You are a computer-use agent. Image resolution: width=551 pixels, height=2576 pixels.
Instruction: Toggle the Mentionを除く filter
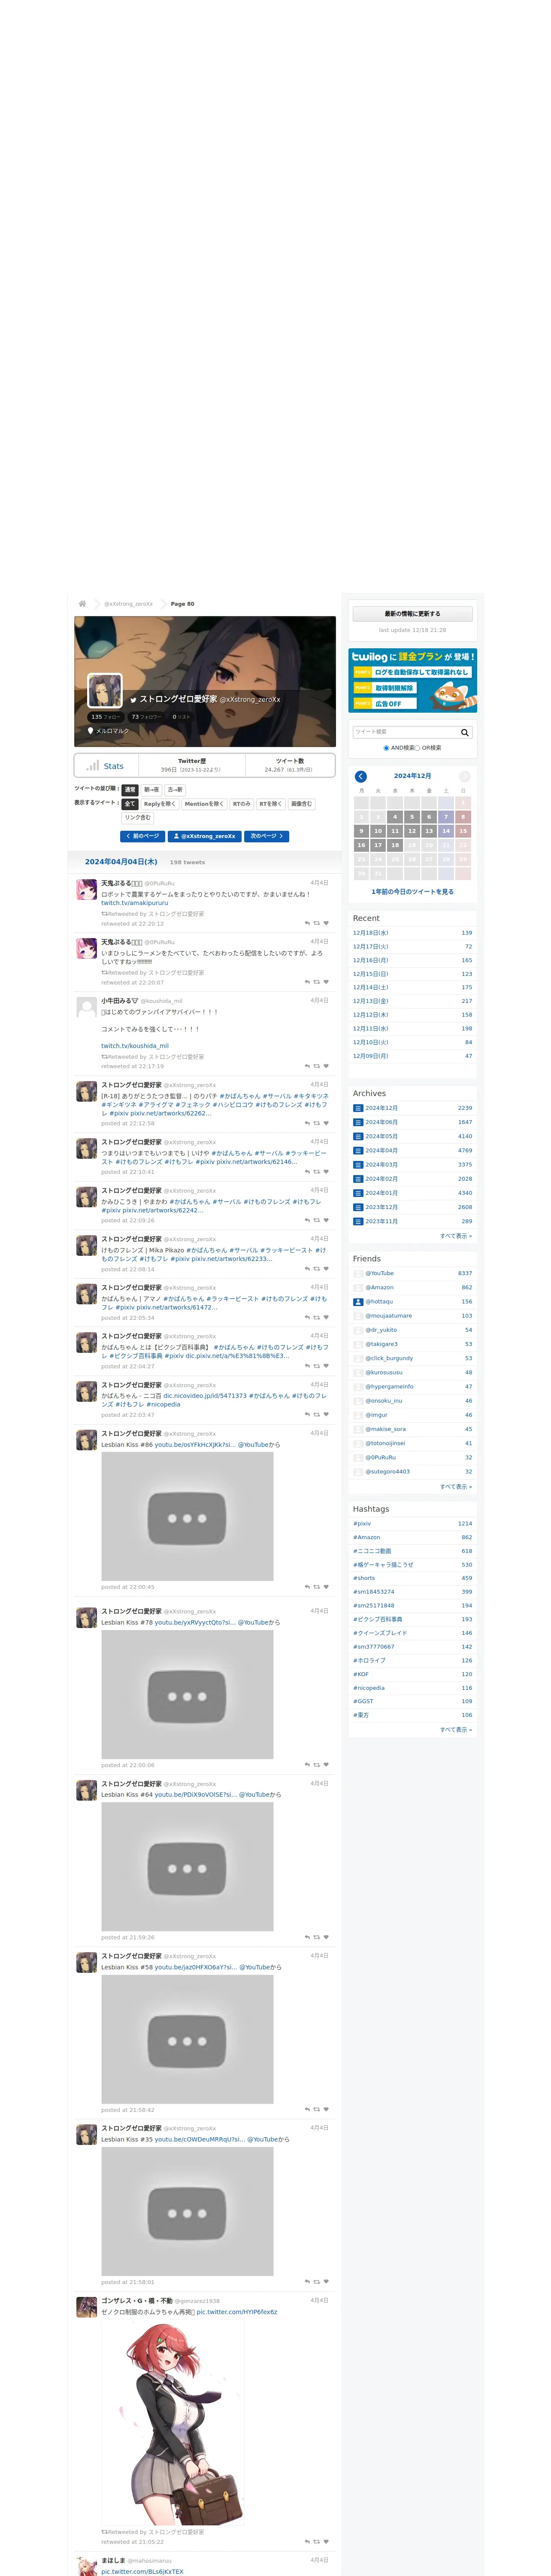pos(204,804)
